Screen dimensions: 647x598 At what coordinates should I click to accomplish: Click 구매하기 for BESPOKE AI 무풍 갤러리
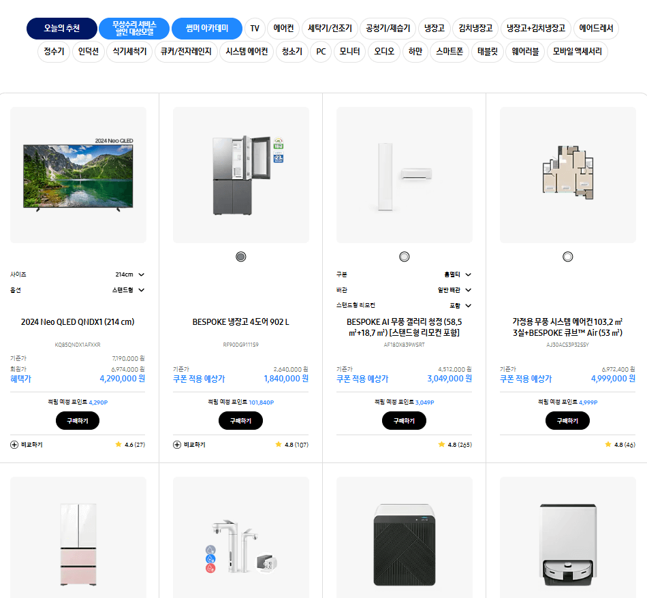[x=404, y=421]
